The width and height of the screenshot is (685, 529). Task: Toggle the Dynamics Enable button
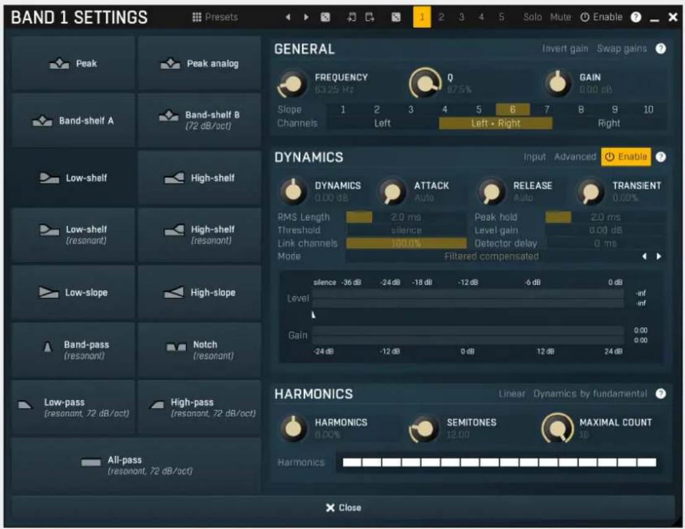626,157
